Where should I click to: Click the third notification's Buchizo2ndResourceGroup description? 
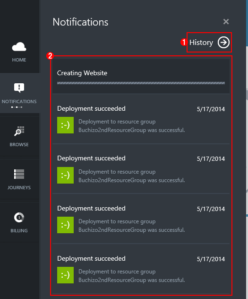131,226
